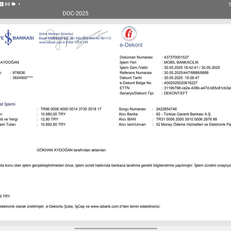This screenshot has height=231, width=231.
Task: Select customer number 978836
Action: coord(19,72)
